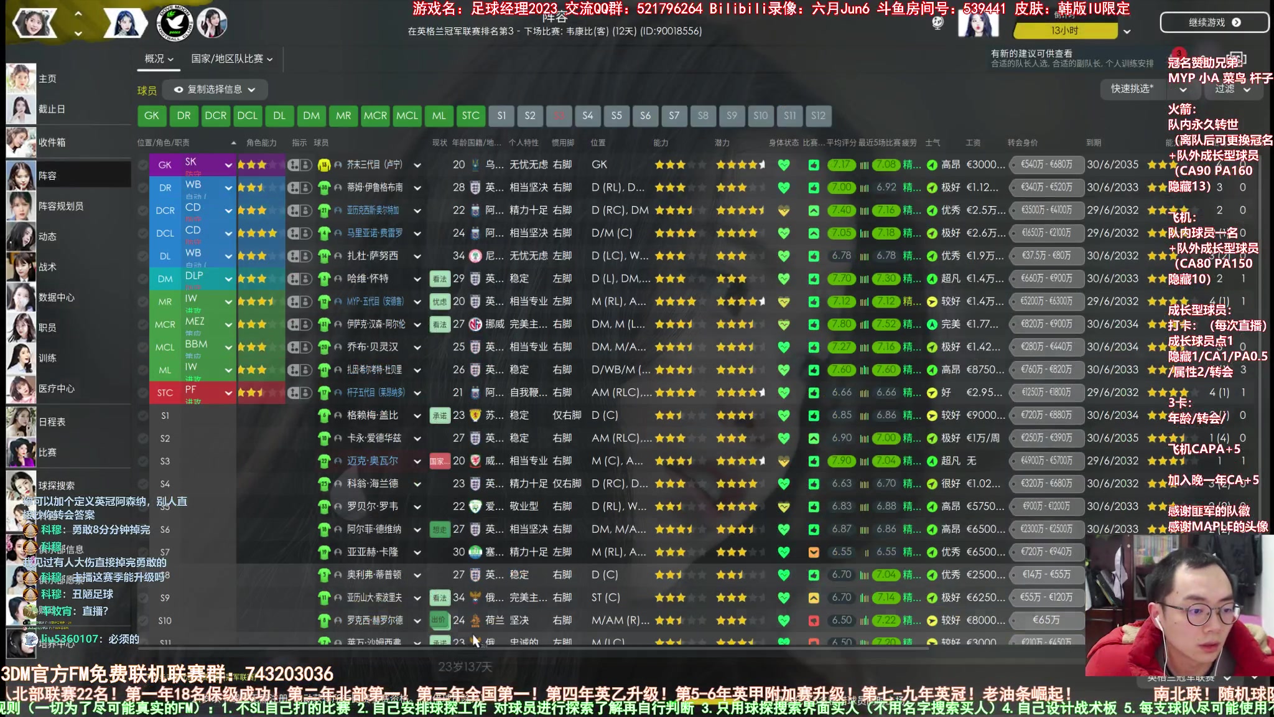Click the yellow 13小时 progress bar

(1065, 30)
